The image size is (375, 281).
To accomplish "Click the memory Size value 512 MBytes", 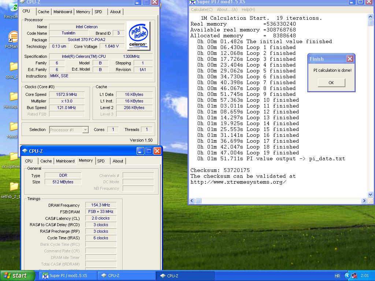I will point(63,182).
